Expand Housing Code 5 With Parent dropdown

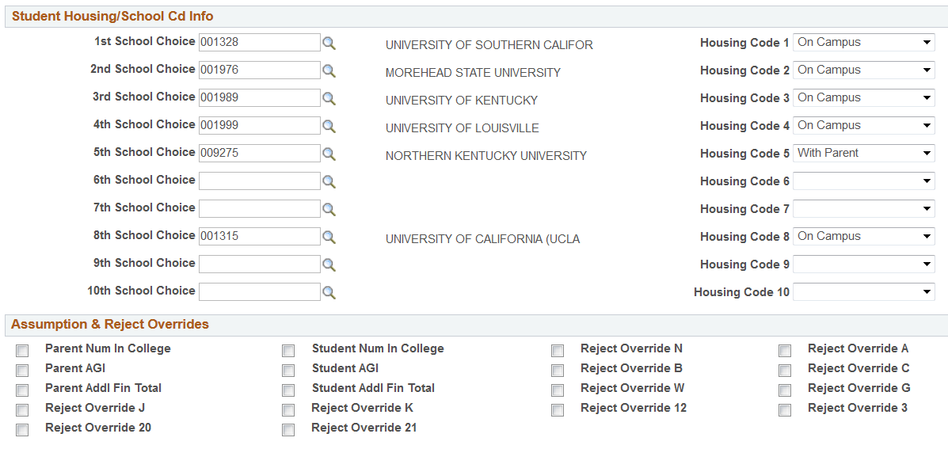click(x=863, y=154)
